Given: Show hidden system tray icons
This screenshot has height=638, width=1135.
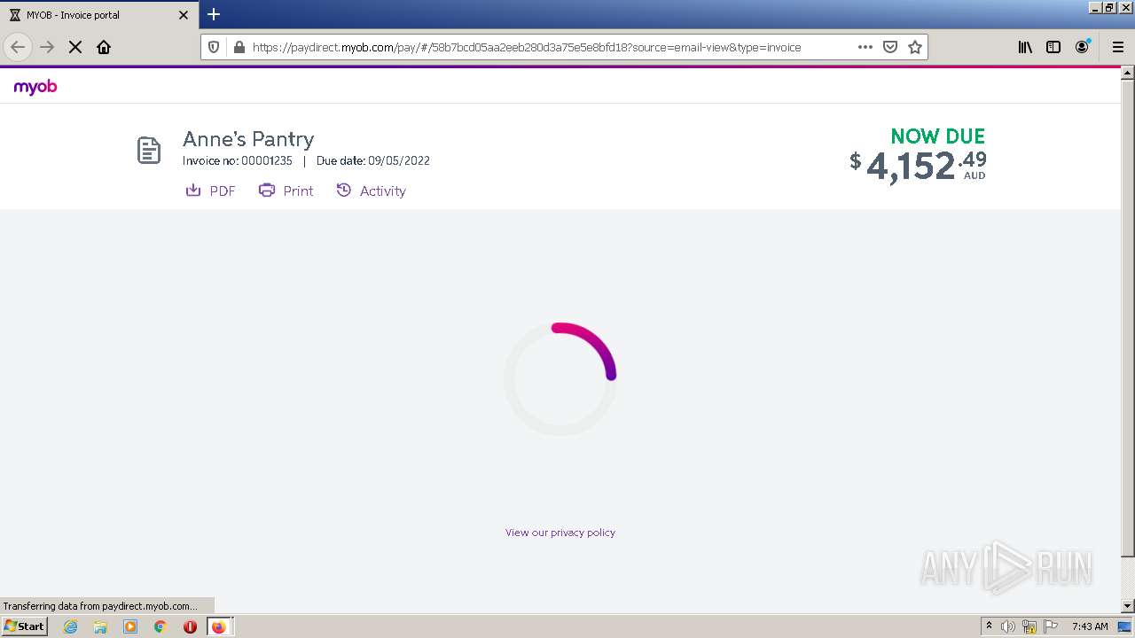Looking at the screenshot, I should (x=989, y=626).
